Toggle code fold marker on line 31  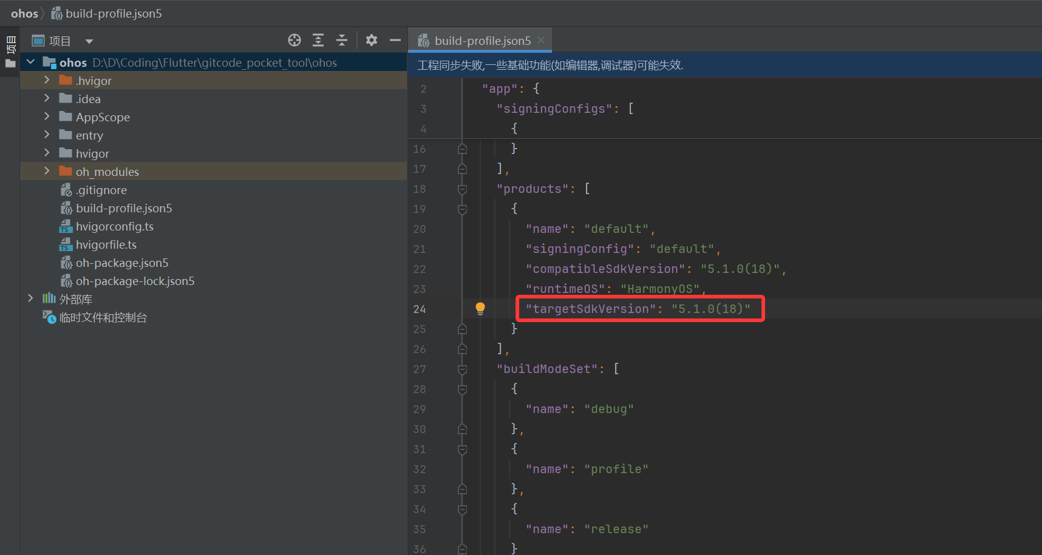(x=462, y=449)
